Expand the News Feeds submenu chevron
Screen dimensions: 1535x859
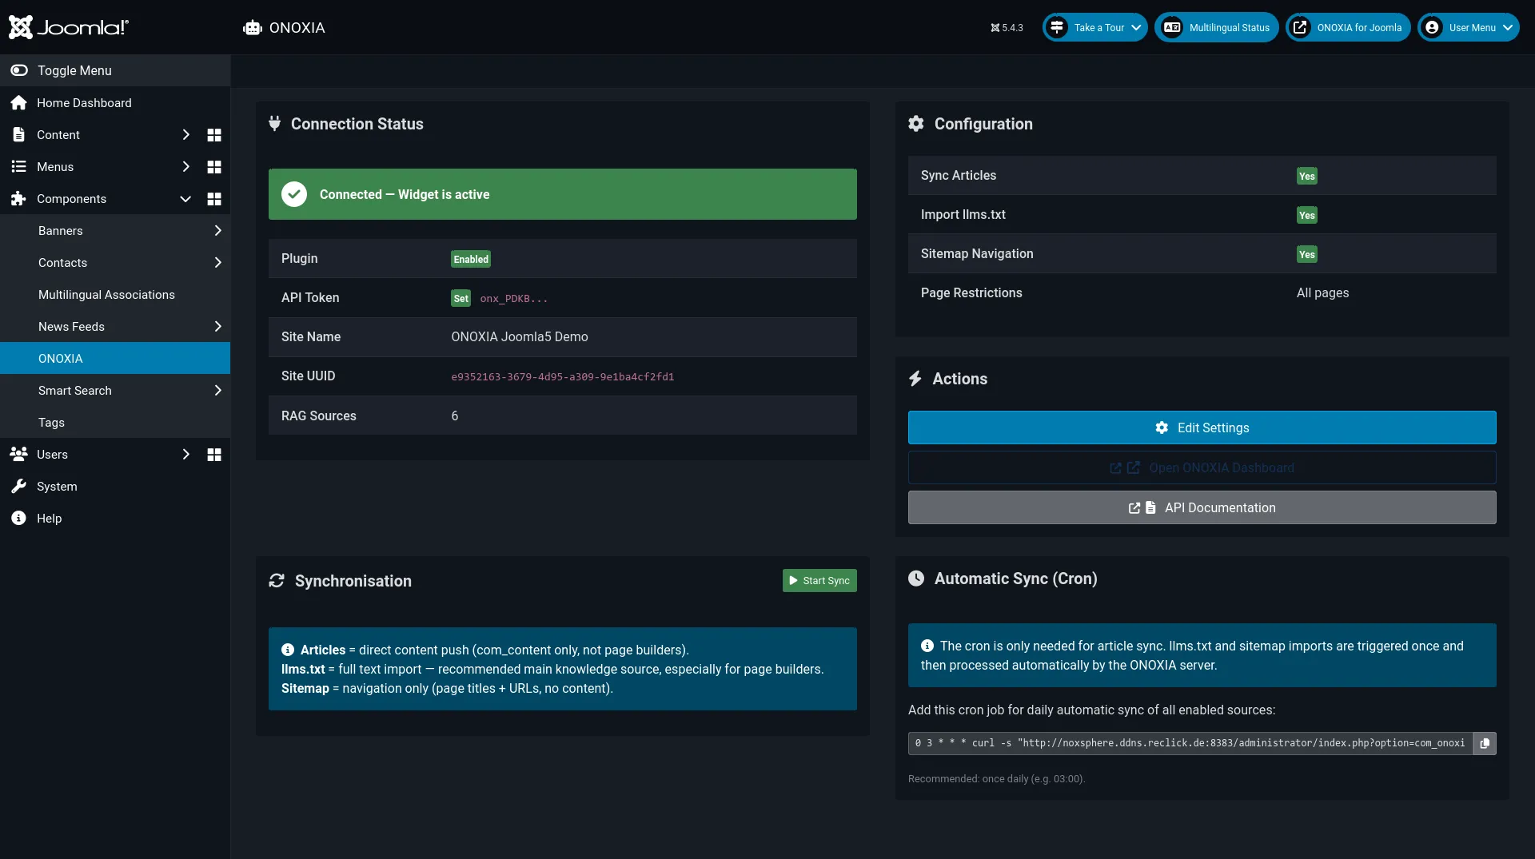(217, 327)
